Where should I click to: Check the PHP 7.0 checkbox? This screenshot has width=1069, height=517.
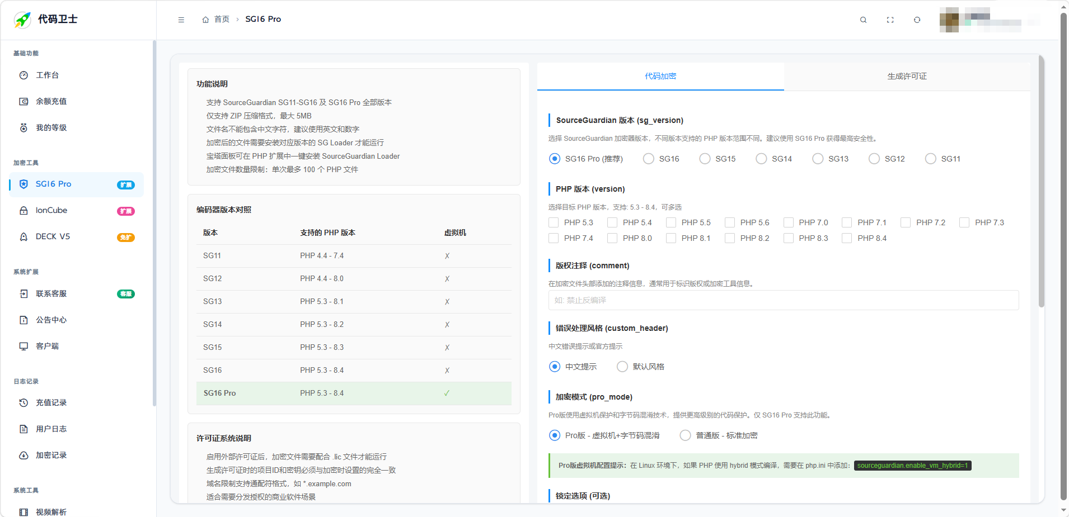[x=789, y=222]
